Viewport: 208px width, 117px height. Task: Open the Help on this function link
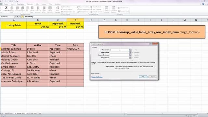pyautogui.click(x=97, y=77)
